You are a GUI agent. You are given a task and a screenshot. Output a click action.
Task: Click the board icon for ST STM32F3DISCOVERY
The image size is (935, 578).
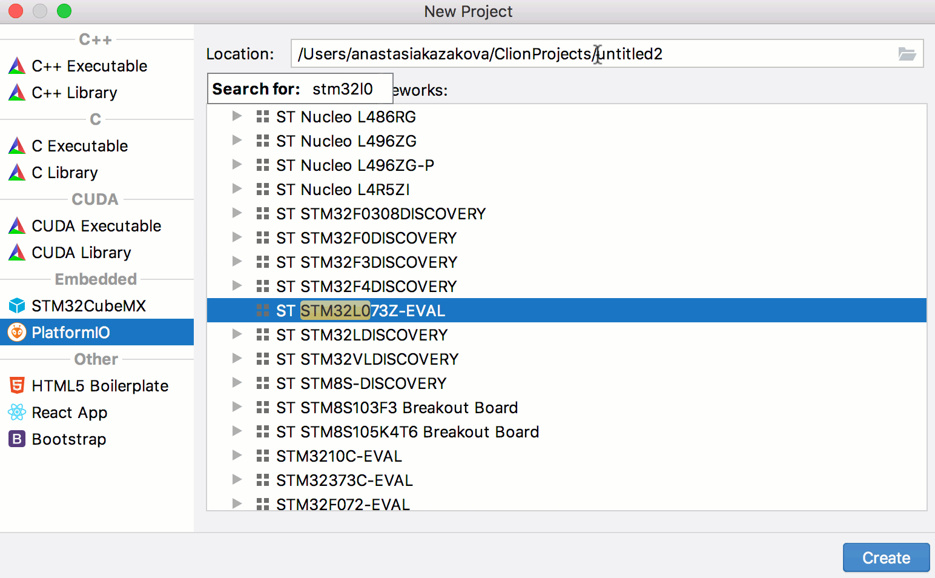pyautogui.click(x=262, y=262)
